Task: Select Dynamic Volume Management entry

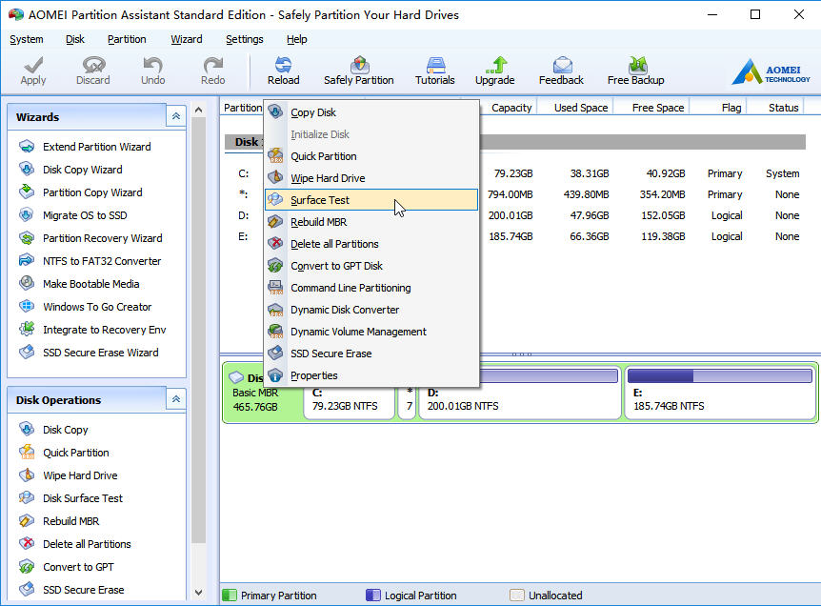Action: (x=371, y=333)
